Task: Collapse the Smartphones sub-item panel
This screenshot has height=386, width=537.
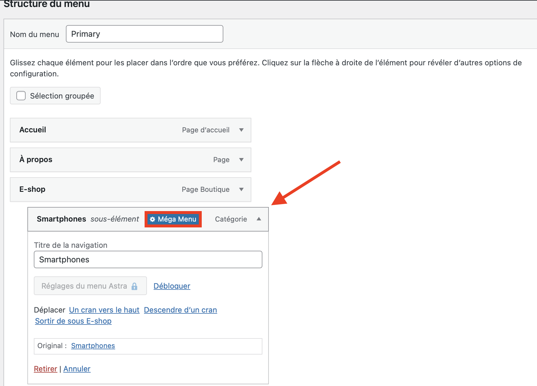Action: click(x=259, y=219)
